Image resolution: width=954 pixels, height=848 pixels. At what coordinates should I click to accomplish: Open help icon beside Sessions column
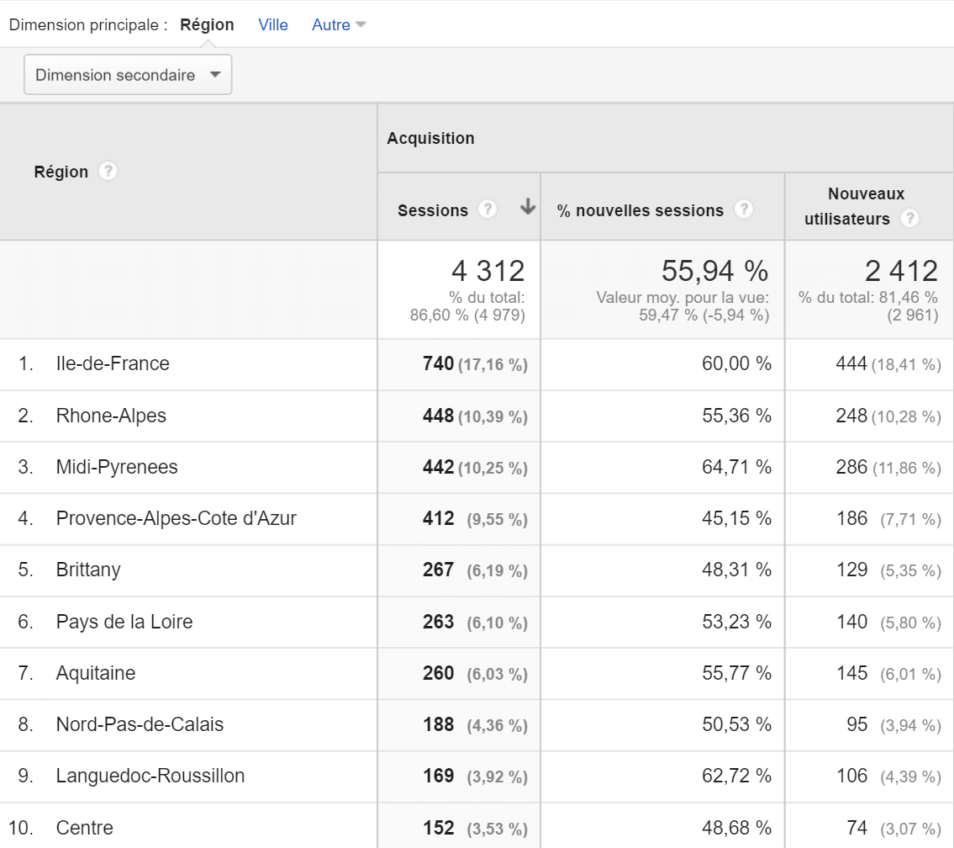488,209
